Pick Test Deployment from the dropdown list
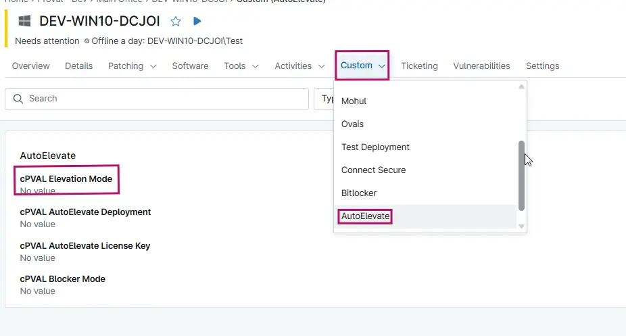Screen dimensions: 626x336 [375, 147]
